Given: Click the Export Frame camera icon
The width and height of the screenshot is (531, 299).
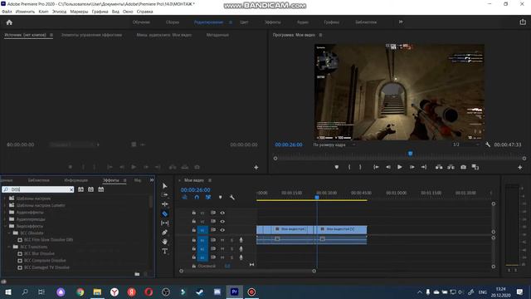Looking at the screenshot, I should [x=463, y=167].
